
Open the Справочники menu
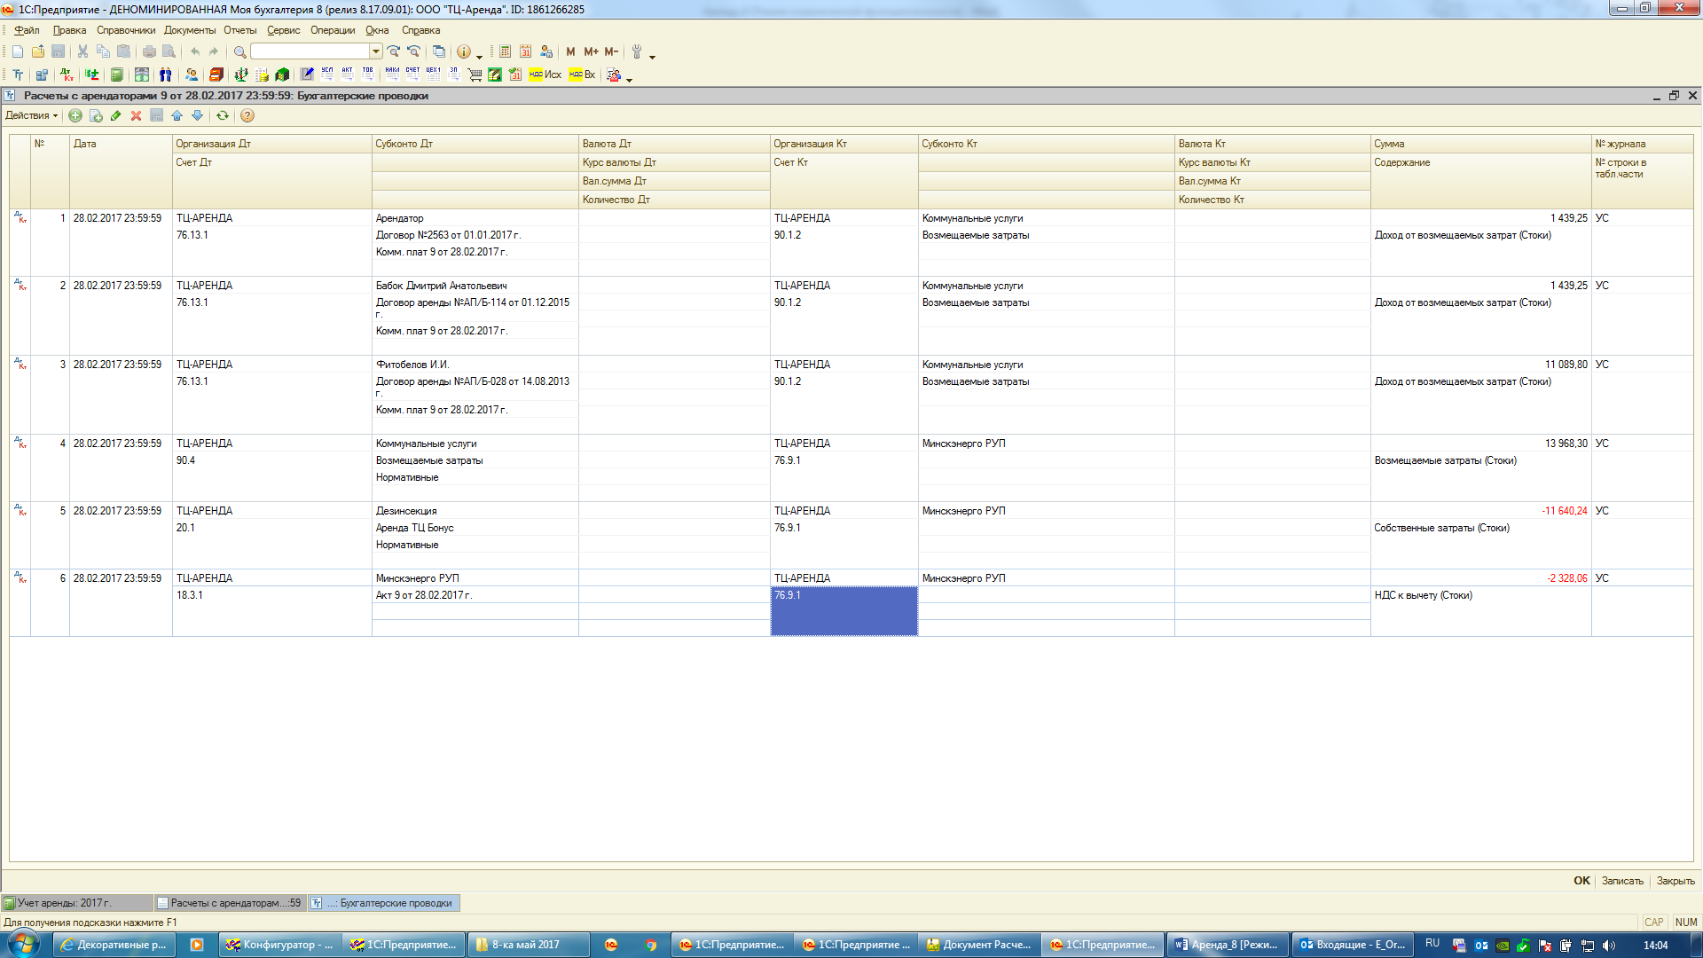tap(125, 30)
